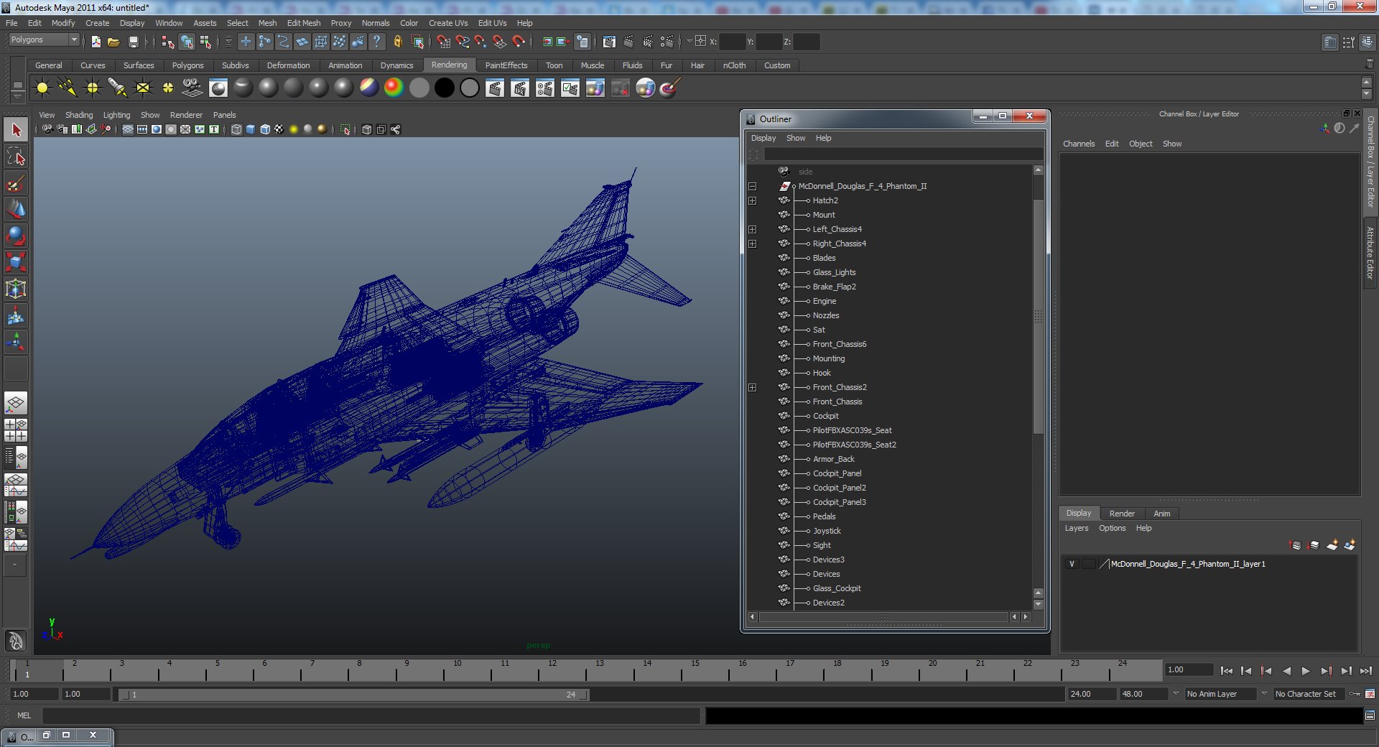Screen dimensions: 1379x747
Task: Open the Edit Mesh menu
Action: click(303, 23)
